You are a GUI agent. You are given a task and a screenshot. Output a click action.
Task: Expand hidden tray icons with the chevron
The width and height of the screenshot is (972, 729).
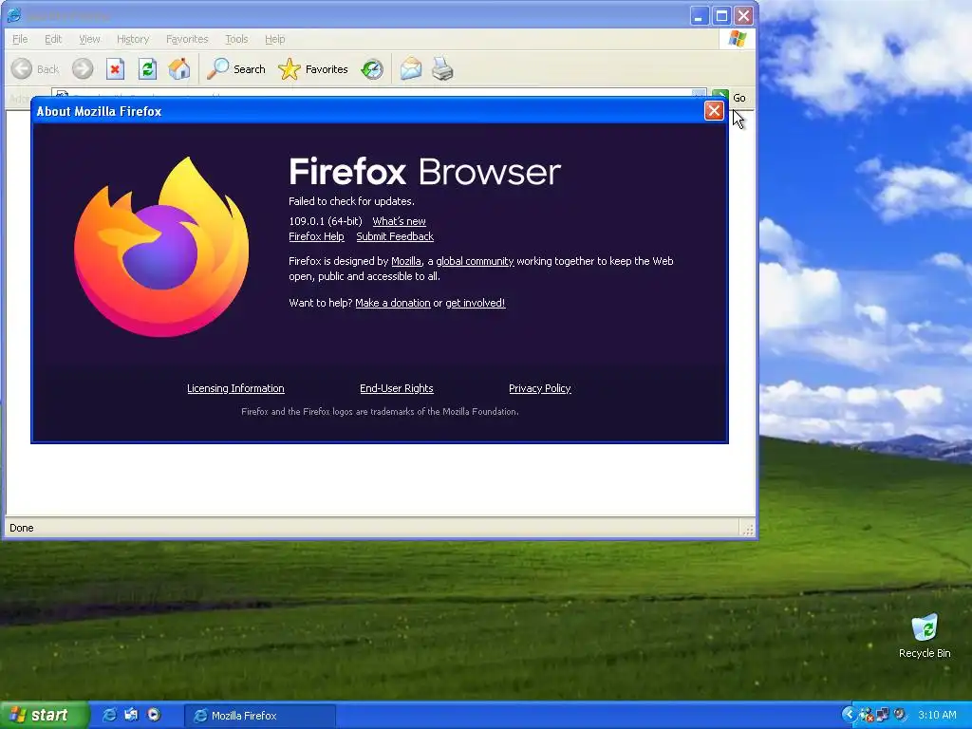(849, 715)
